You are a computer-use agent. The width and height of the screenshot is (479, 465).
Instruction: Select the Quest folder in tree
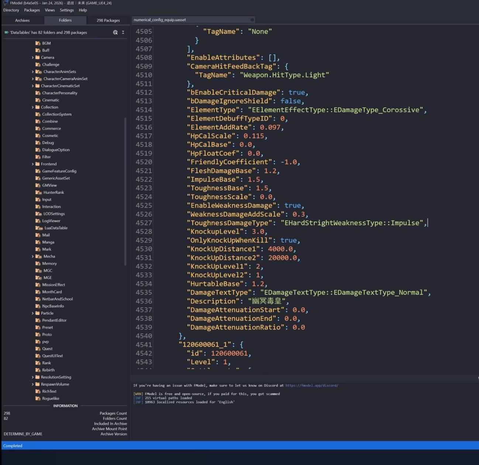[x=47, y=349]
